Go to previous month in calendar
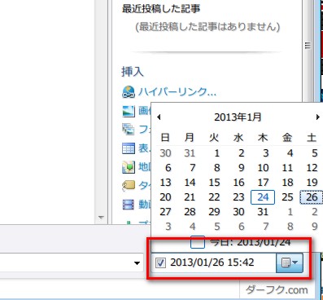Screen dimensions: 323x300 159,117
